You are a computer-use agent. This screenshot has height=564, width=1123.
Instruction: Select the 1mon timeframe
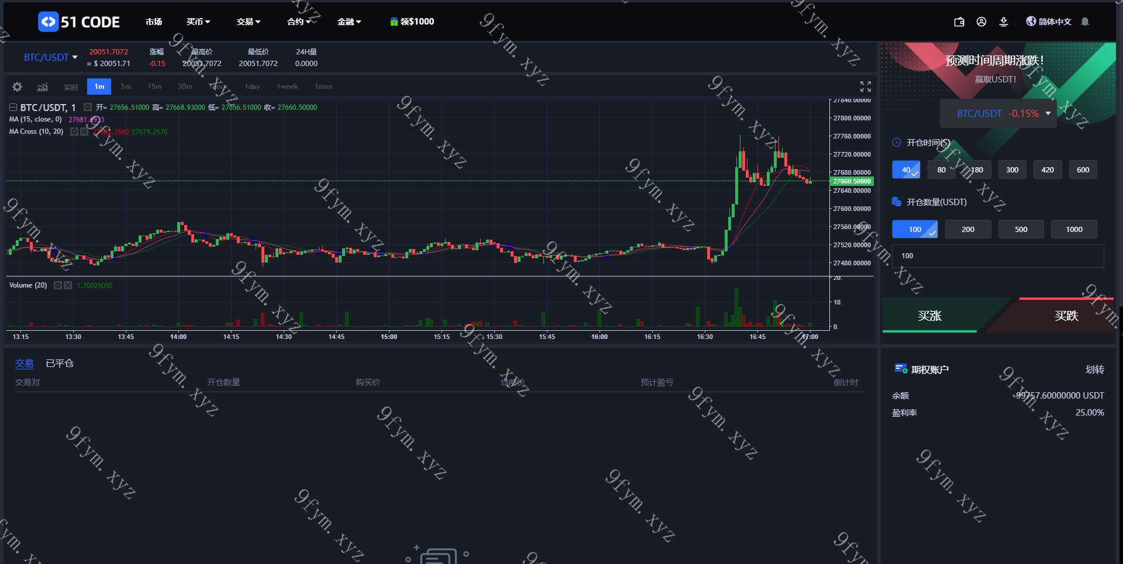click(323, 86)
